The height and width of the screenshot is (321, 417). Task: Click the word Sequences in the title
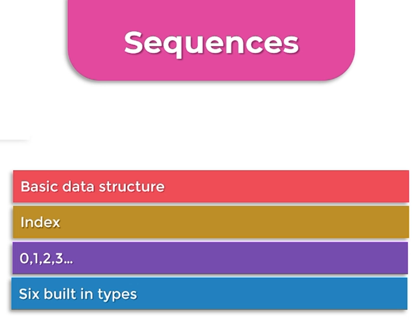(211, 43)
